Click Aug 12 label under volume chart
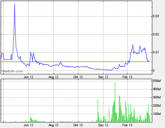 click(x=53, y=125)
